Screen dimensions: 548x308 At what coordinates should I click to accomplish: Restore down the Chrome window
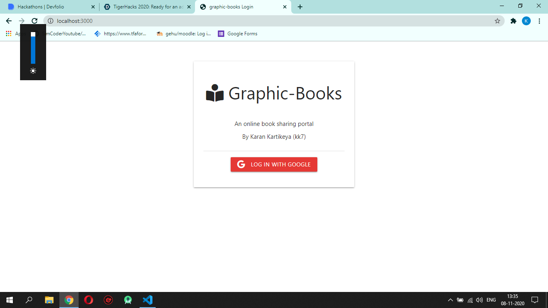(520, 6)
